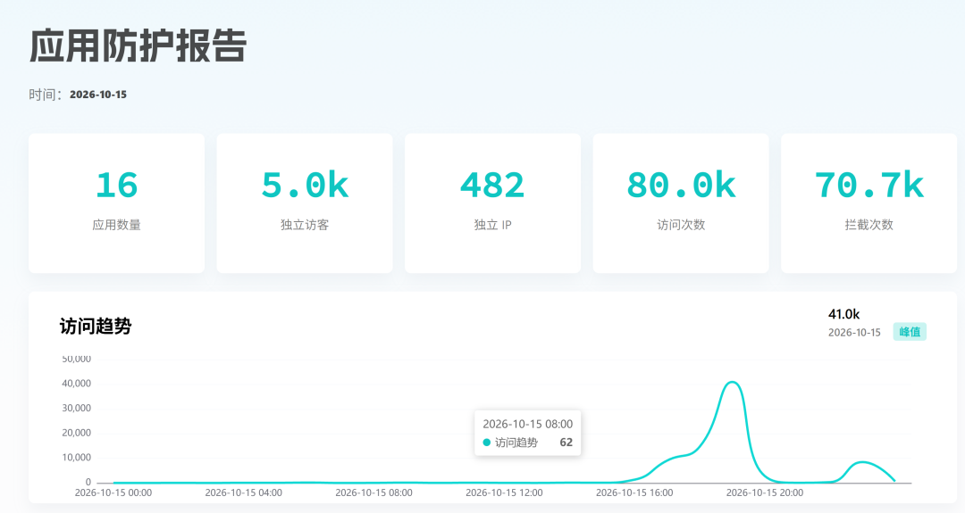Select the 独立访客 card showing 5.0k
Viewport: 965px width, 513px height.
[x=305, y=203]
